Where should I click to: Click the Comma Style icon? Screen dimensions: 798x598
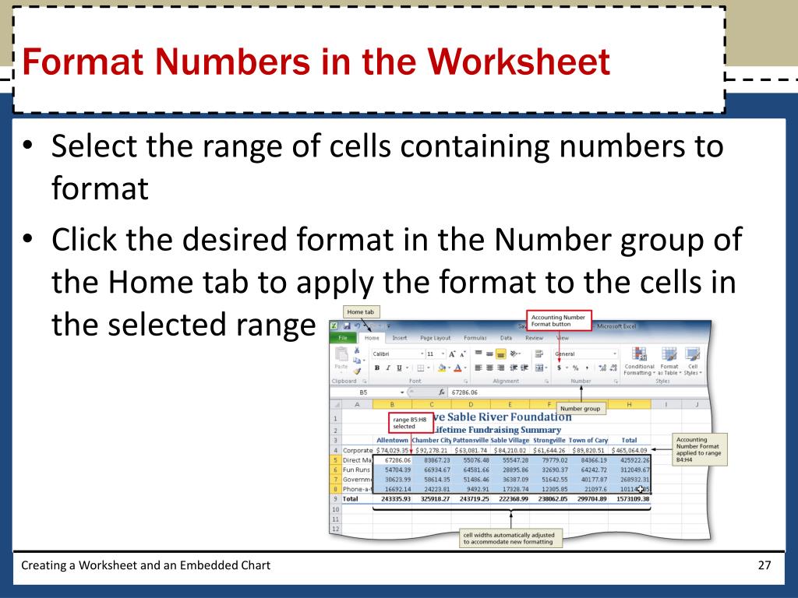(588, 368)
